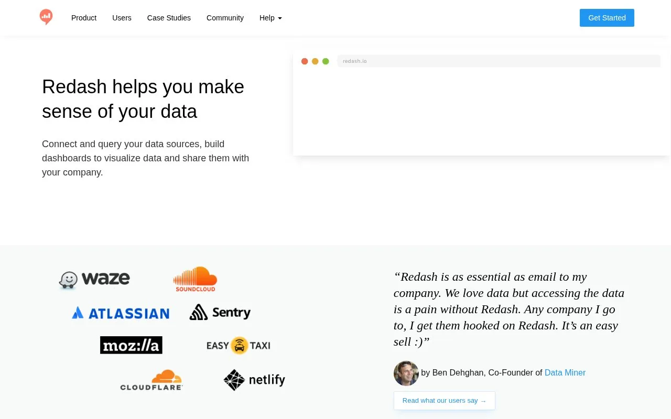Click the redash.io address bar mockup

click(499, 61)
